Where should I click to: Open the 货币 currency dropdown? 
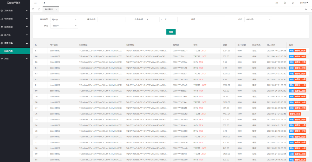258,19
